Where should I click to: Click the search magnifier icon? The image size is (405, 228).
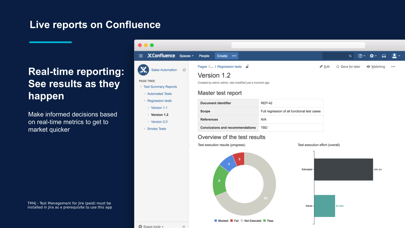point(350,56)
